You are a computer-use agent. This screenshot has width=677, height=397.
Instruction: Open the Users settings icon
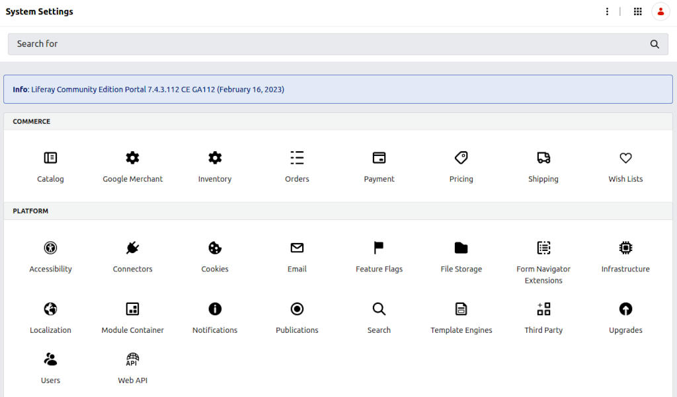click(50, 359)
